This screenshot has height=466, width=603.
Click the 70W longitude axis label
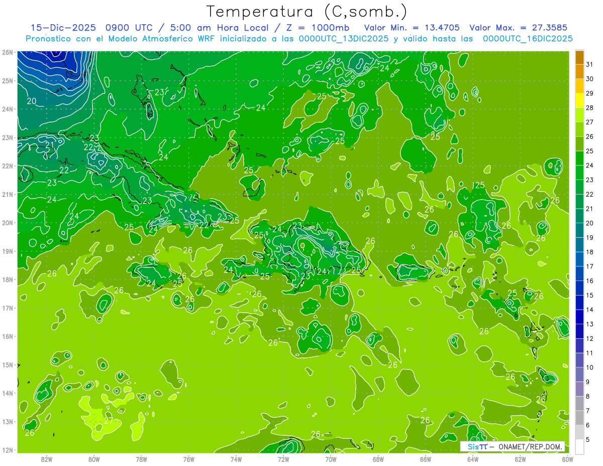click(x=331, y=459)
